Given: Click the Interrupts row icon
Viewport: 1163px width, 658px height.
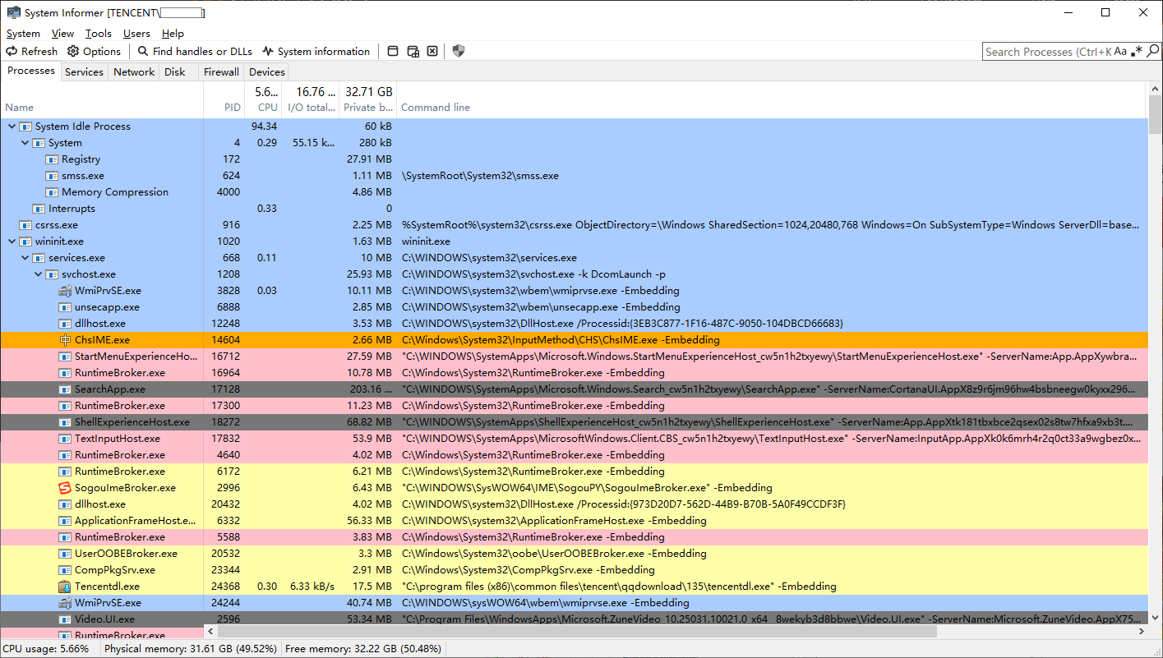Looking at the screenshot, I should click(x=39, y=209).
